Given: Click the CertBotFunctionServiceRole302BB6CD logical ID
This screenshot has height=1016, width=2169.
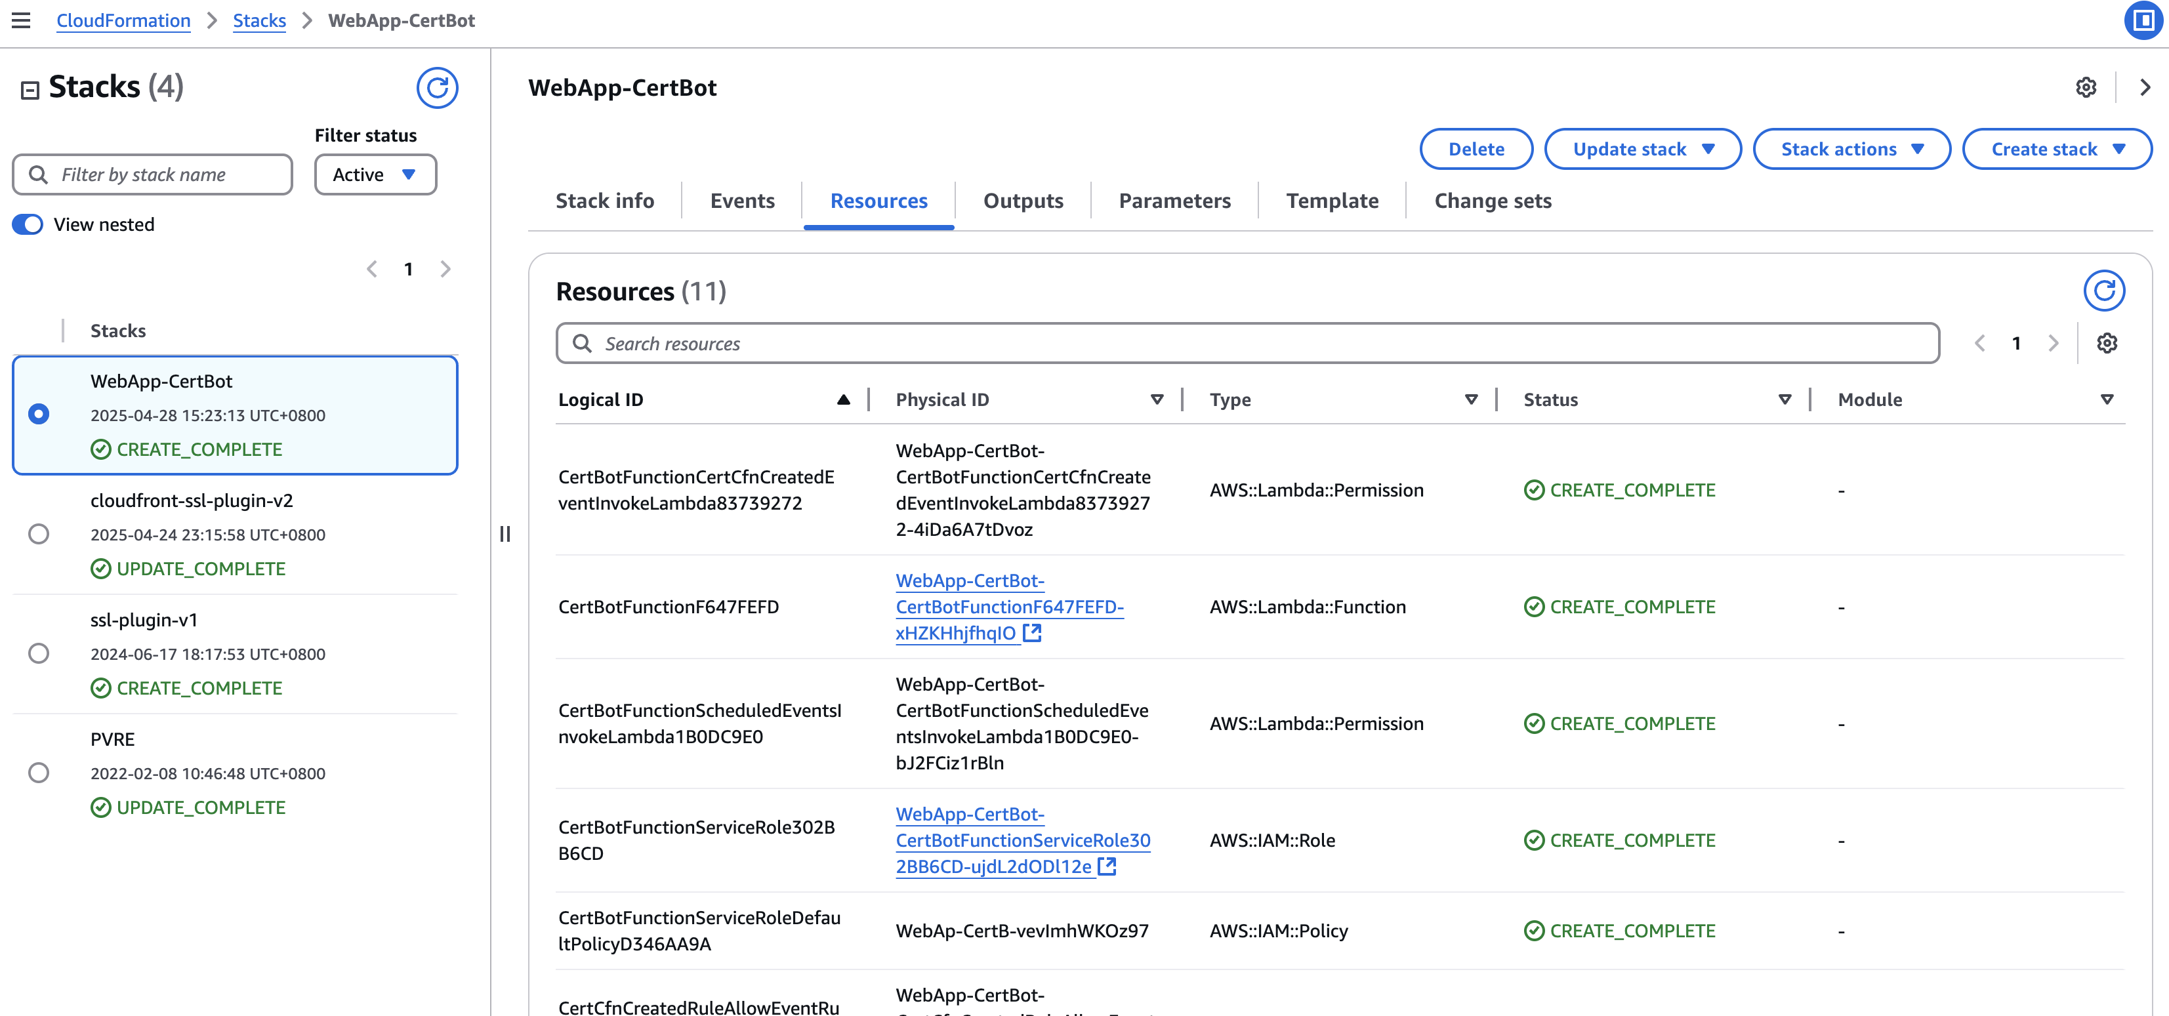Looking at the screenshot, I should 696,840.
